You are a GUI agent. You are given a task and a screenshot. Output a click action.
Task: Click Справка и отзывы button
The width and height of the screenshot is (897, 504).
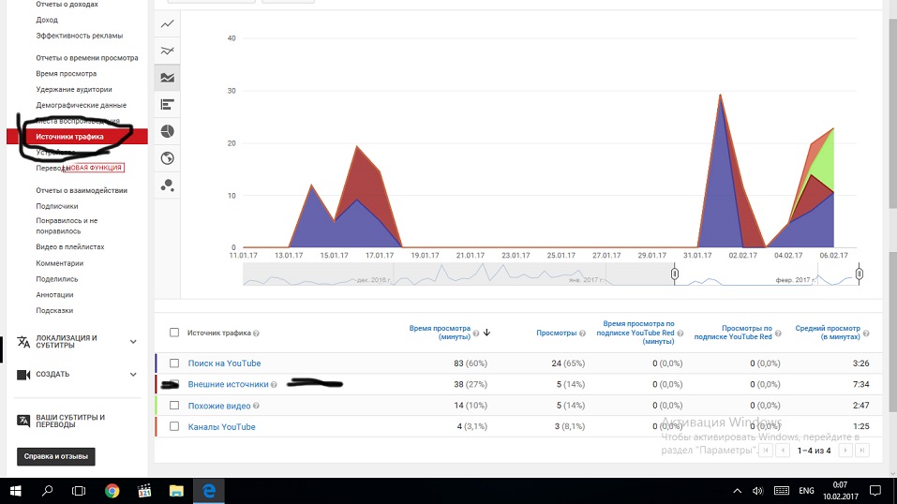pos(56,456)
